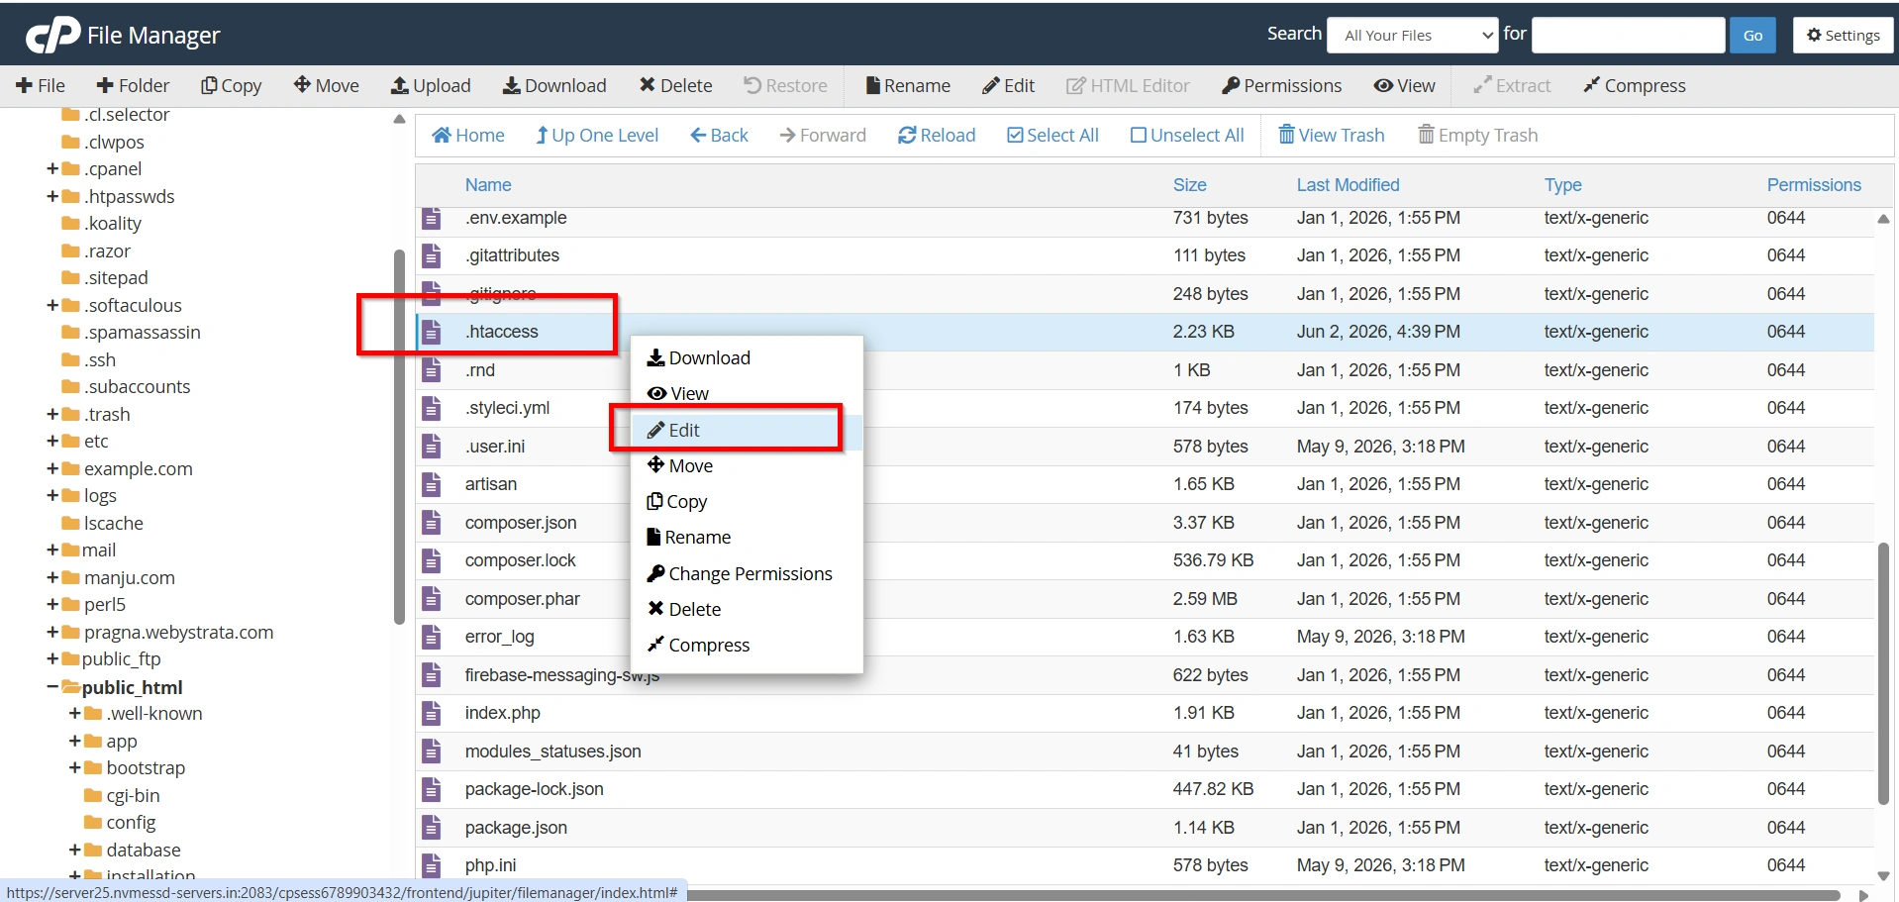Viewport: 1899px width, 902px height.
Task: Click the folder tree vertical scrollbar
Action: click(x=399, y=437)
